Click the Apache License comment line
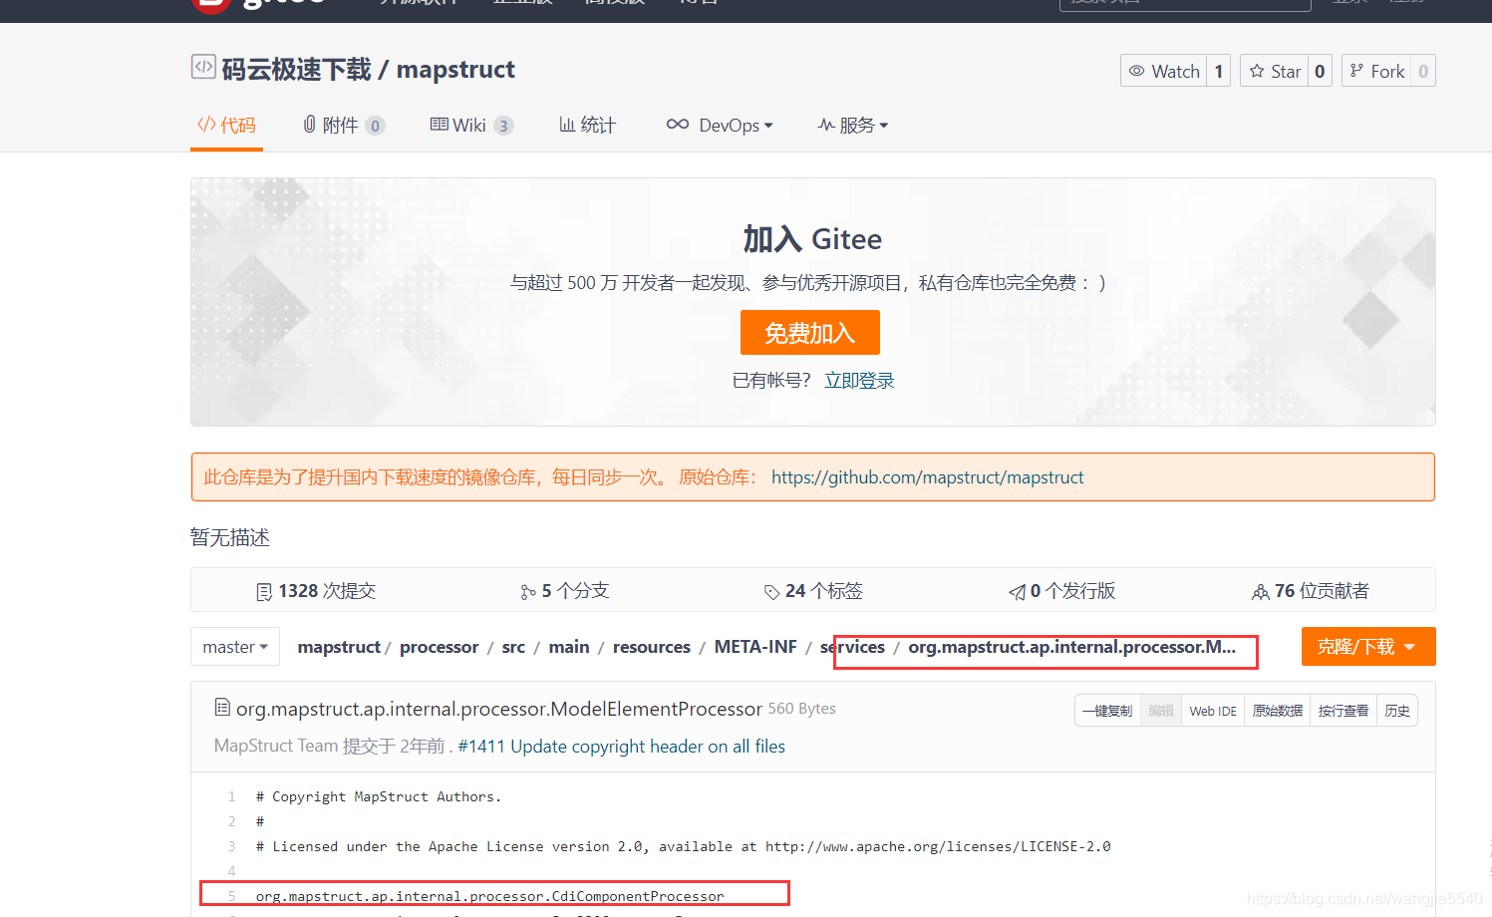The height and width of the screenshot is (917, 1492). 683,846
